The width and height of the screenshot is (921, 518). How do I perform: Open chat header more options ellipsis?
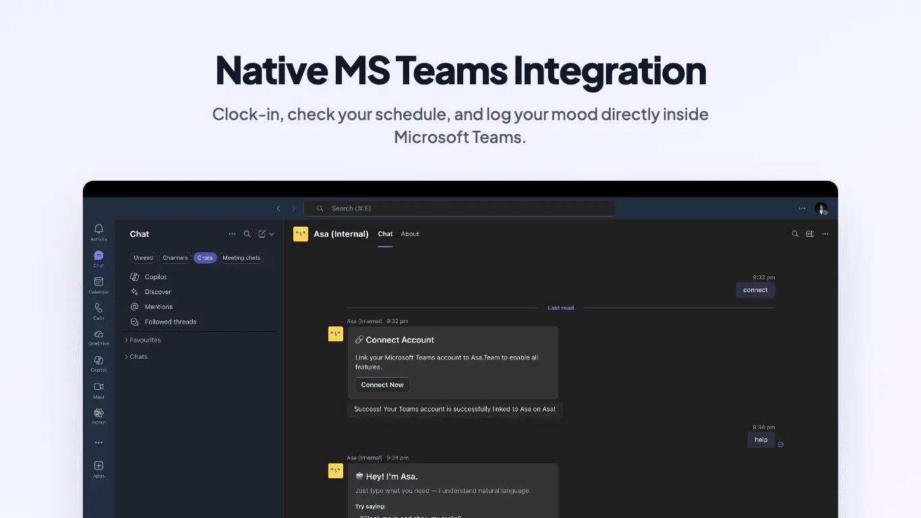[825, 234]
